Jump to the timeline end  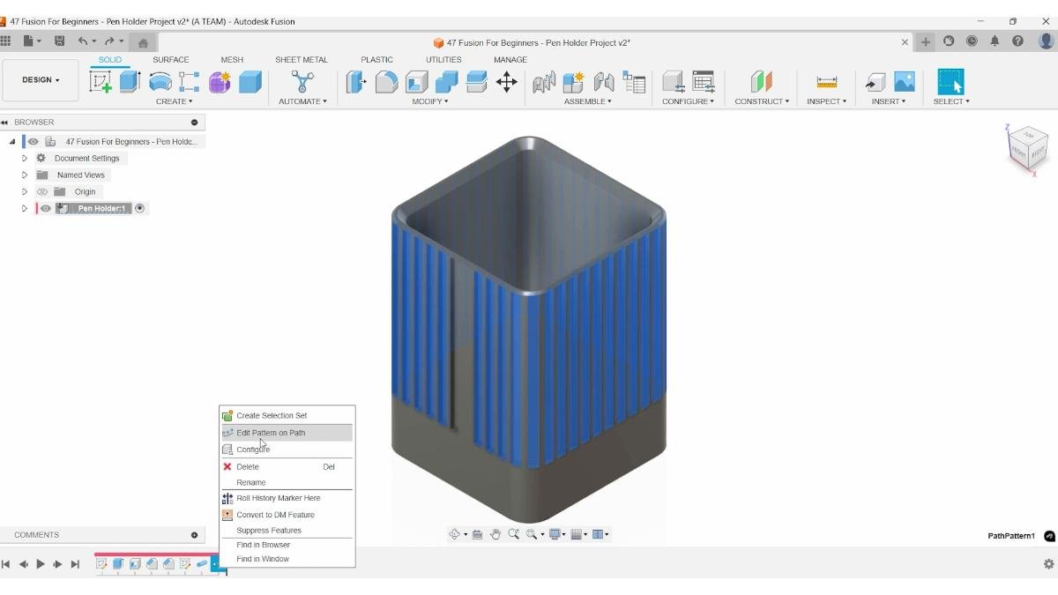[75, 564]
